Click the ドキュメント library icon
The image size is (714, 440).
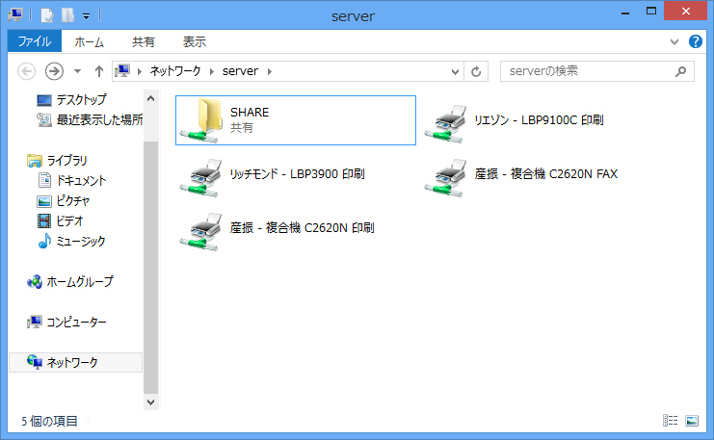pos(44,180)
